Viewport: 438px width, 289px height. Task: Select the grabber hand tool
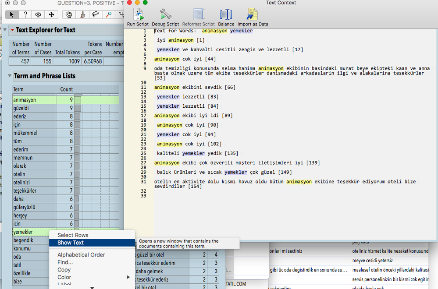coord(69,14)
